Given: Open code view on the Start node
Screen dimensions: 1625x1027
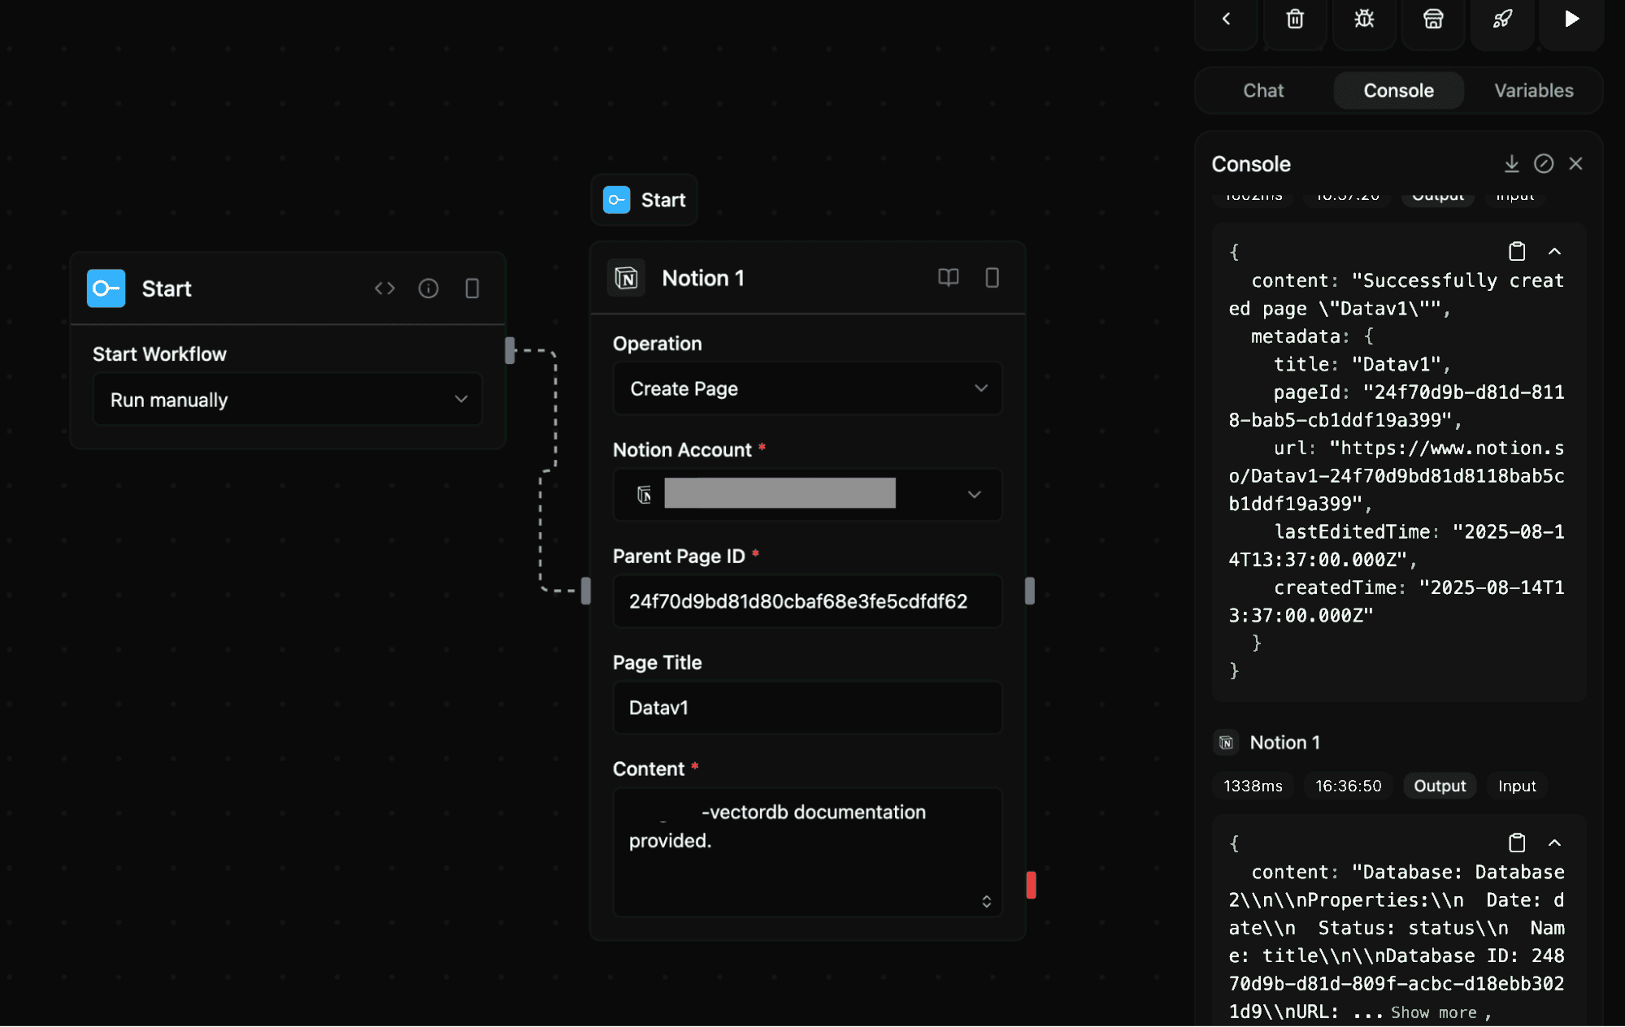Looking at the screenshot, I should (385, 288).
